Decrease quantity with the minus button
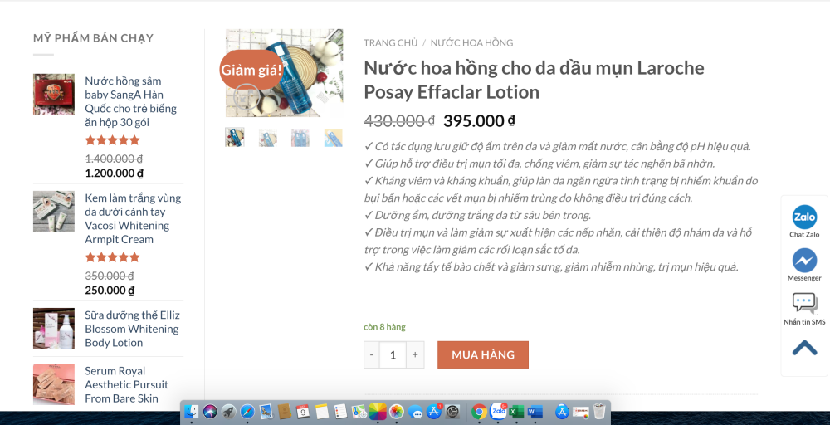 click(x=372, y=354)
